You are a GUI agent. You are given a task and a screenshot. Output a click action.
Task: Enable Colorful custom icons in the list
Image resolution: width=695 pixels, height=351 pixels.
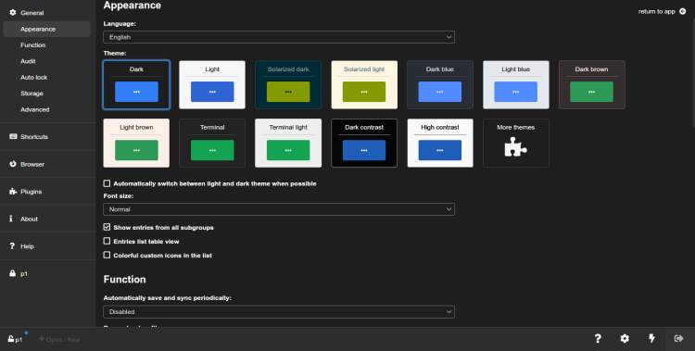click(107, 255)
